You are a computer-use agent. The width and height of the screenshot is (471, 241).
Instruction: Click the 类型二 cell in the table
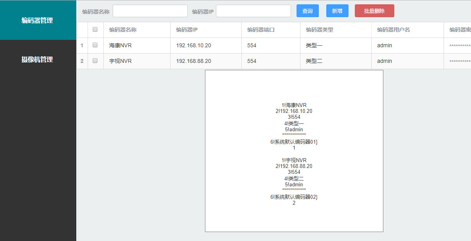336,61
